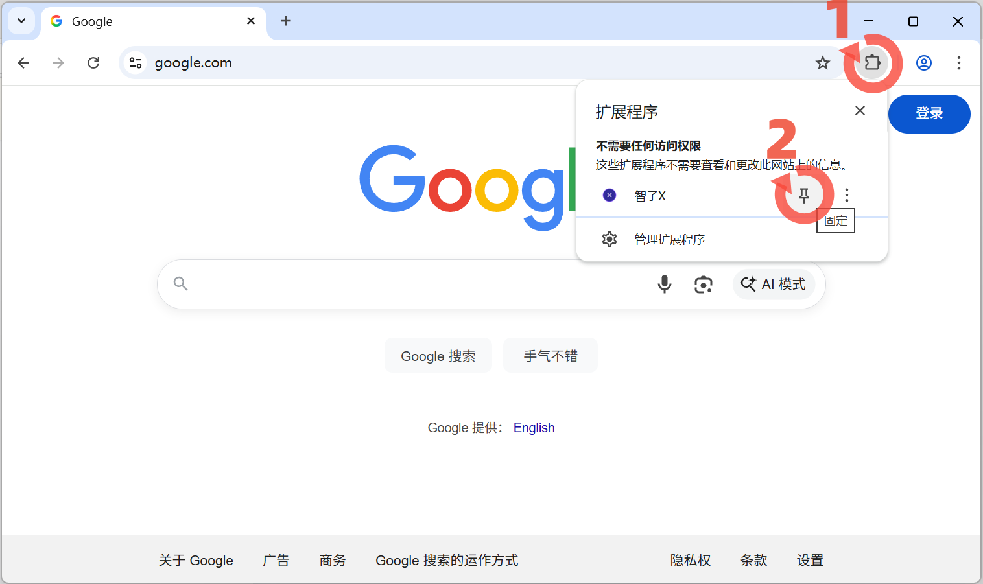Bookmark this page with the star icon
This screenshot has height=584, width=983.
pos(823,63)
